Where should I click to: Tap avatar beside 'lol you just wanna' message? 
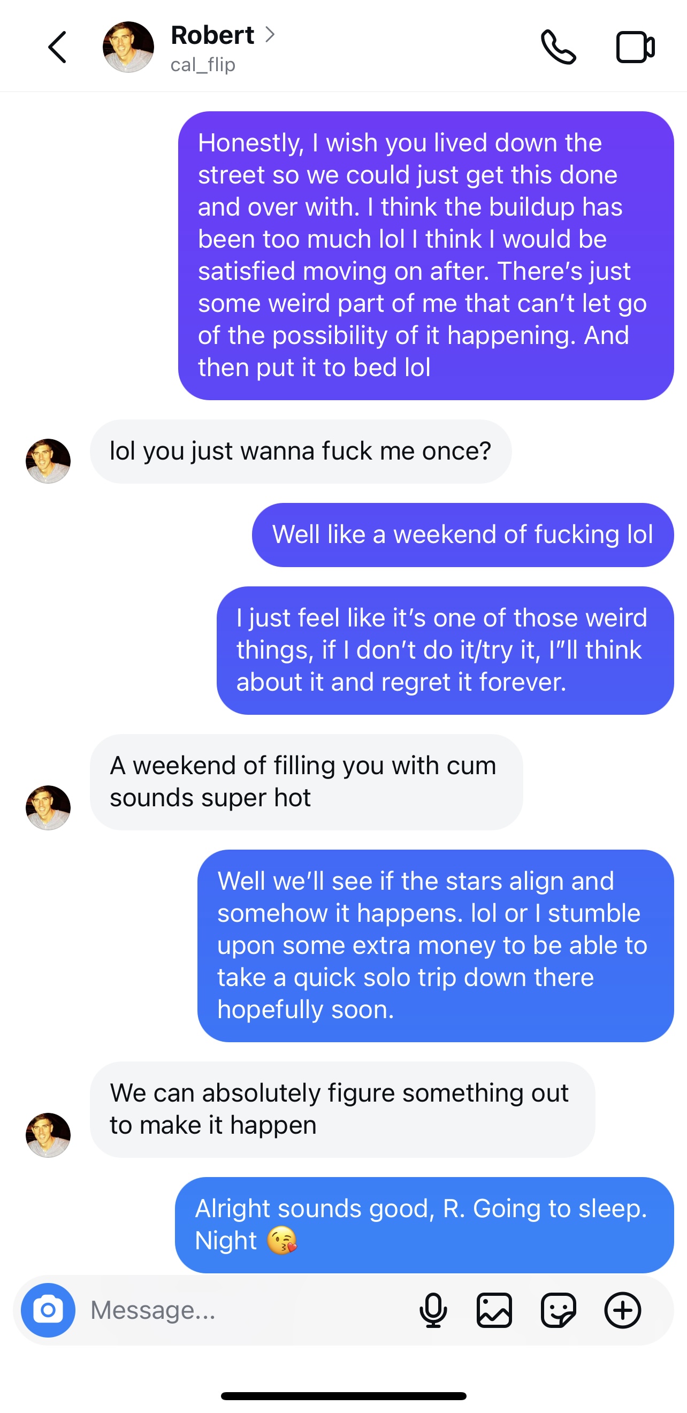tap(48, 461)
